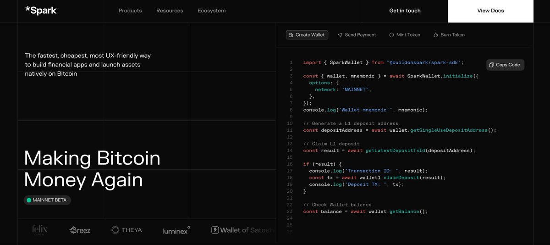Switch to the Burn Token tab
550x245 pixels.
[x=449, y=35]
